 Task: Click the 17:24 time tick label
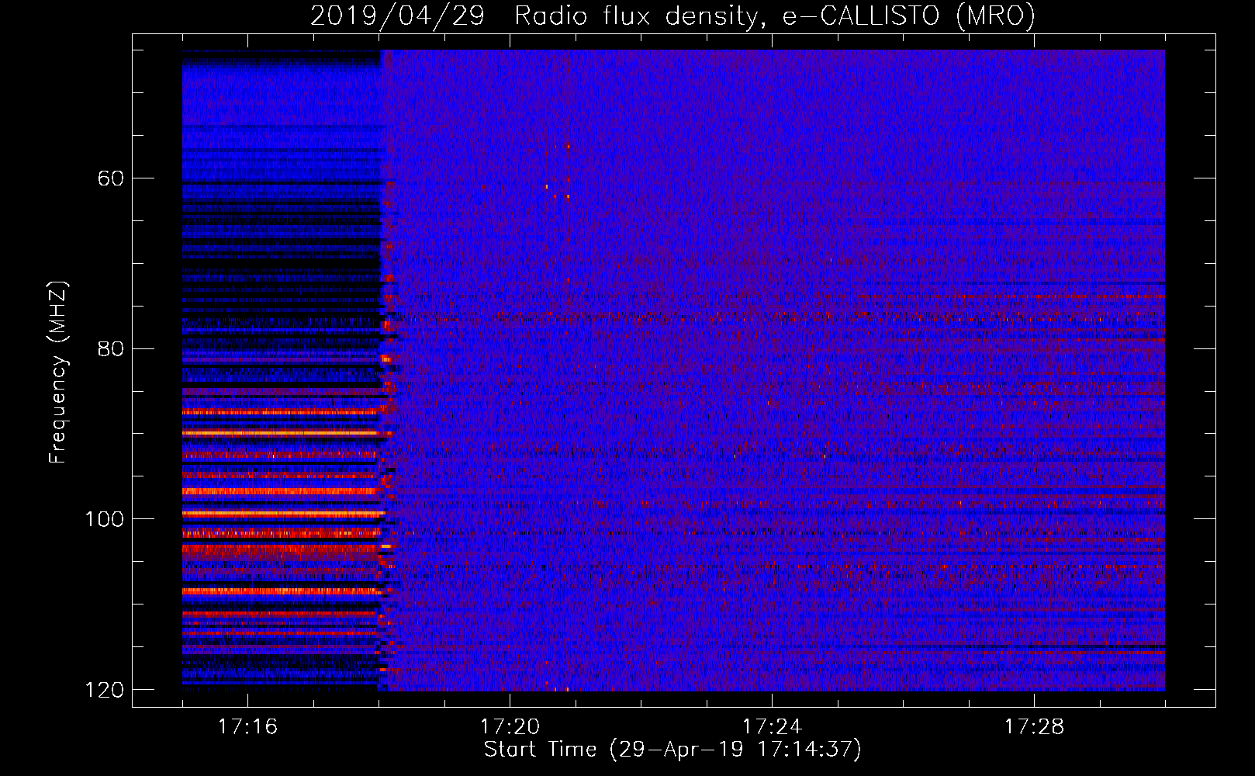coord(772,727)
